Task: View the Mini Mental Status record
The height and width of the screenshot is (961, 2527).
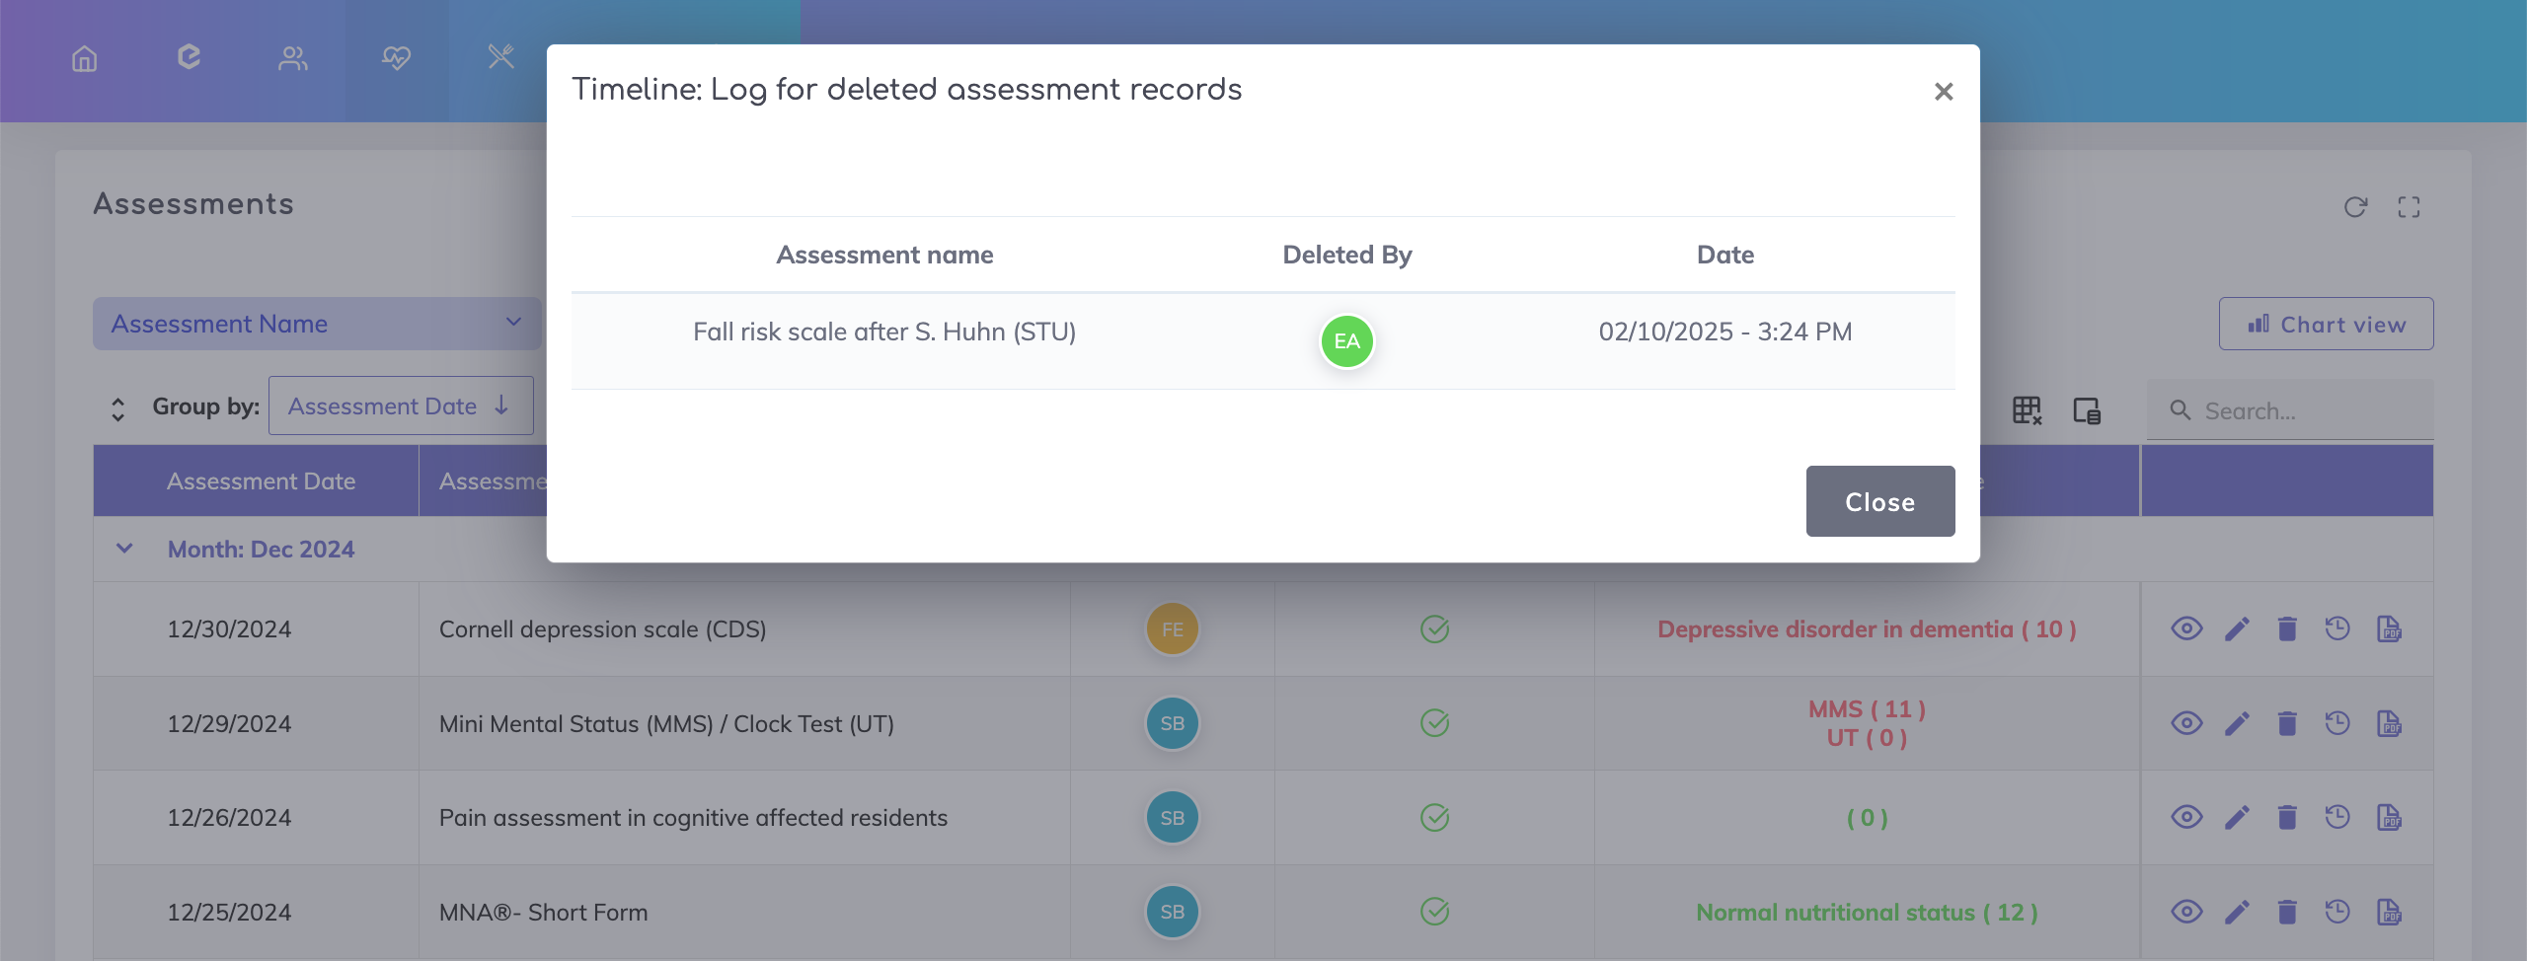Action: pyautogui.click(x=2187, y=723)
